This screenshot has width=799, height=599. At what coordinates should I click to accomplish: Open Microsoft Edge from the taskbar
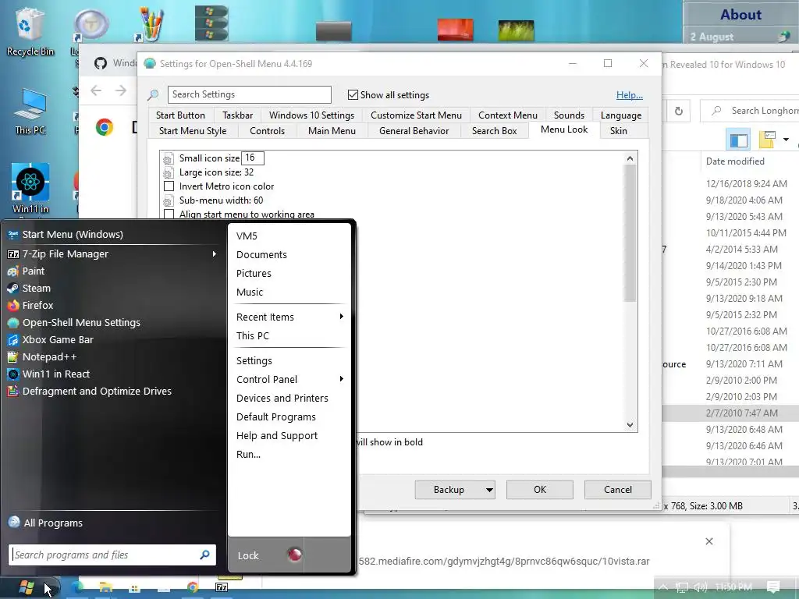77,588
